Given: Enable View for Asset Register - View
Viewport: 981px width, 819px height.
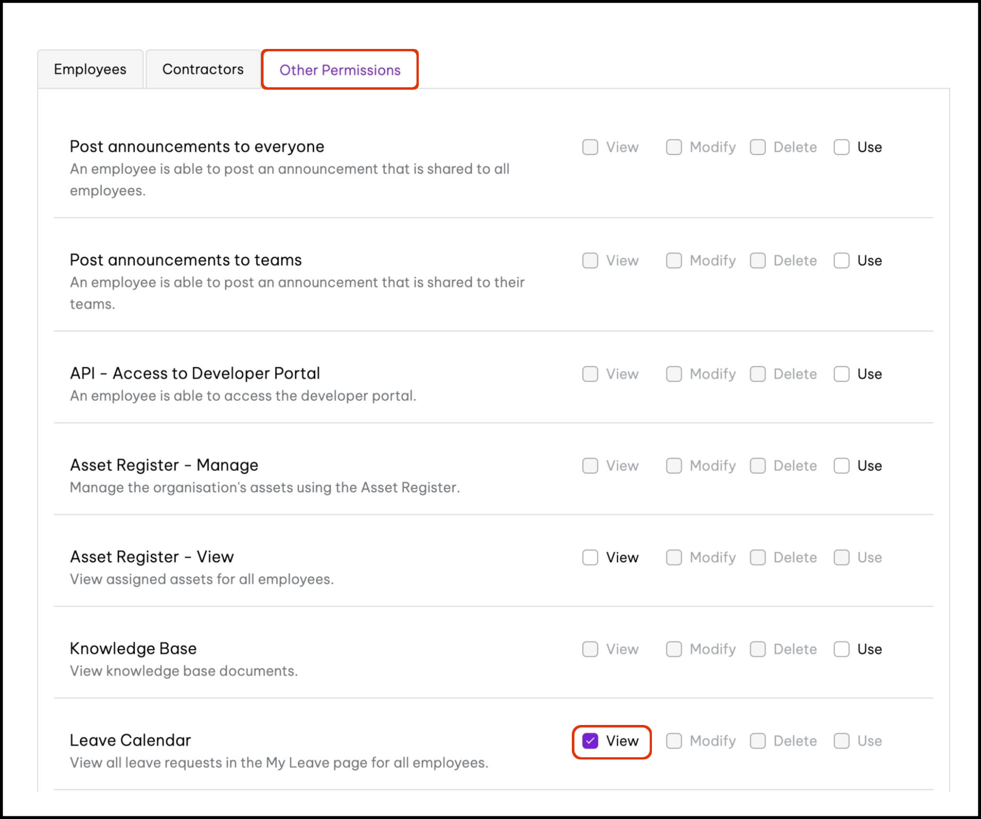Looking at the screenshot, I should [x=590, y=558].
